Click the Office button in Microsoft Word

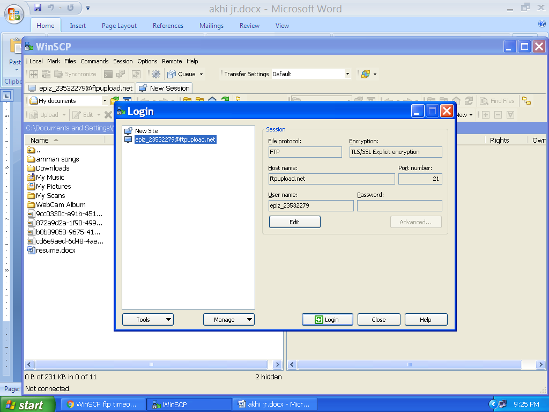[14, 14]
